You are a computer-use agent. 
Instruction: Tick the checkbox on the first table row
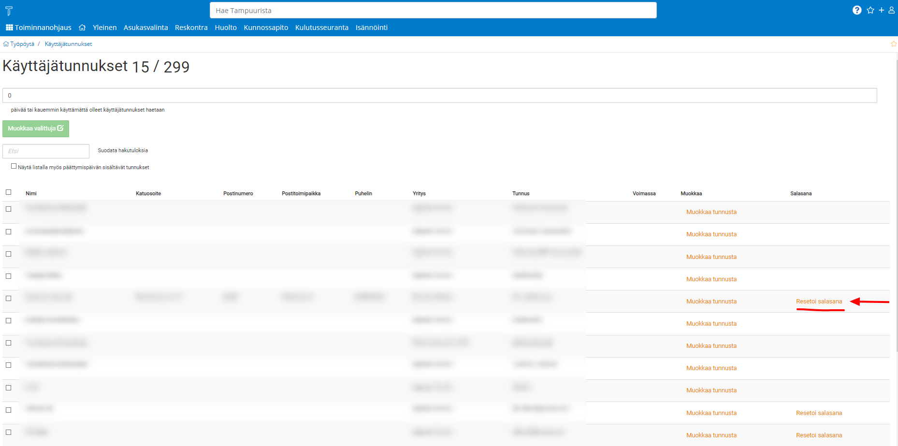click(8, 209)
